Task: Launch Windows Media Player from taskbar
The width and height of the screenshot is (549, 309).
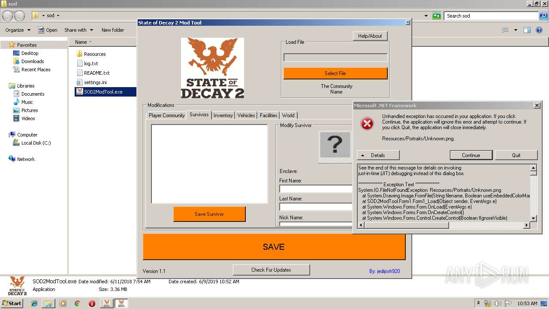Action: (x=63, y=303)
